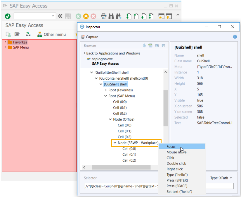Click the Browser tree vertical scrollbar thumb

pos(166,108)
